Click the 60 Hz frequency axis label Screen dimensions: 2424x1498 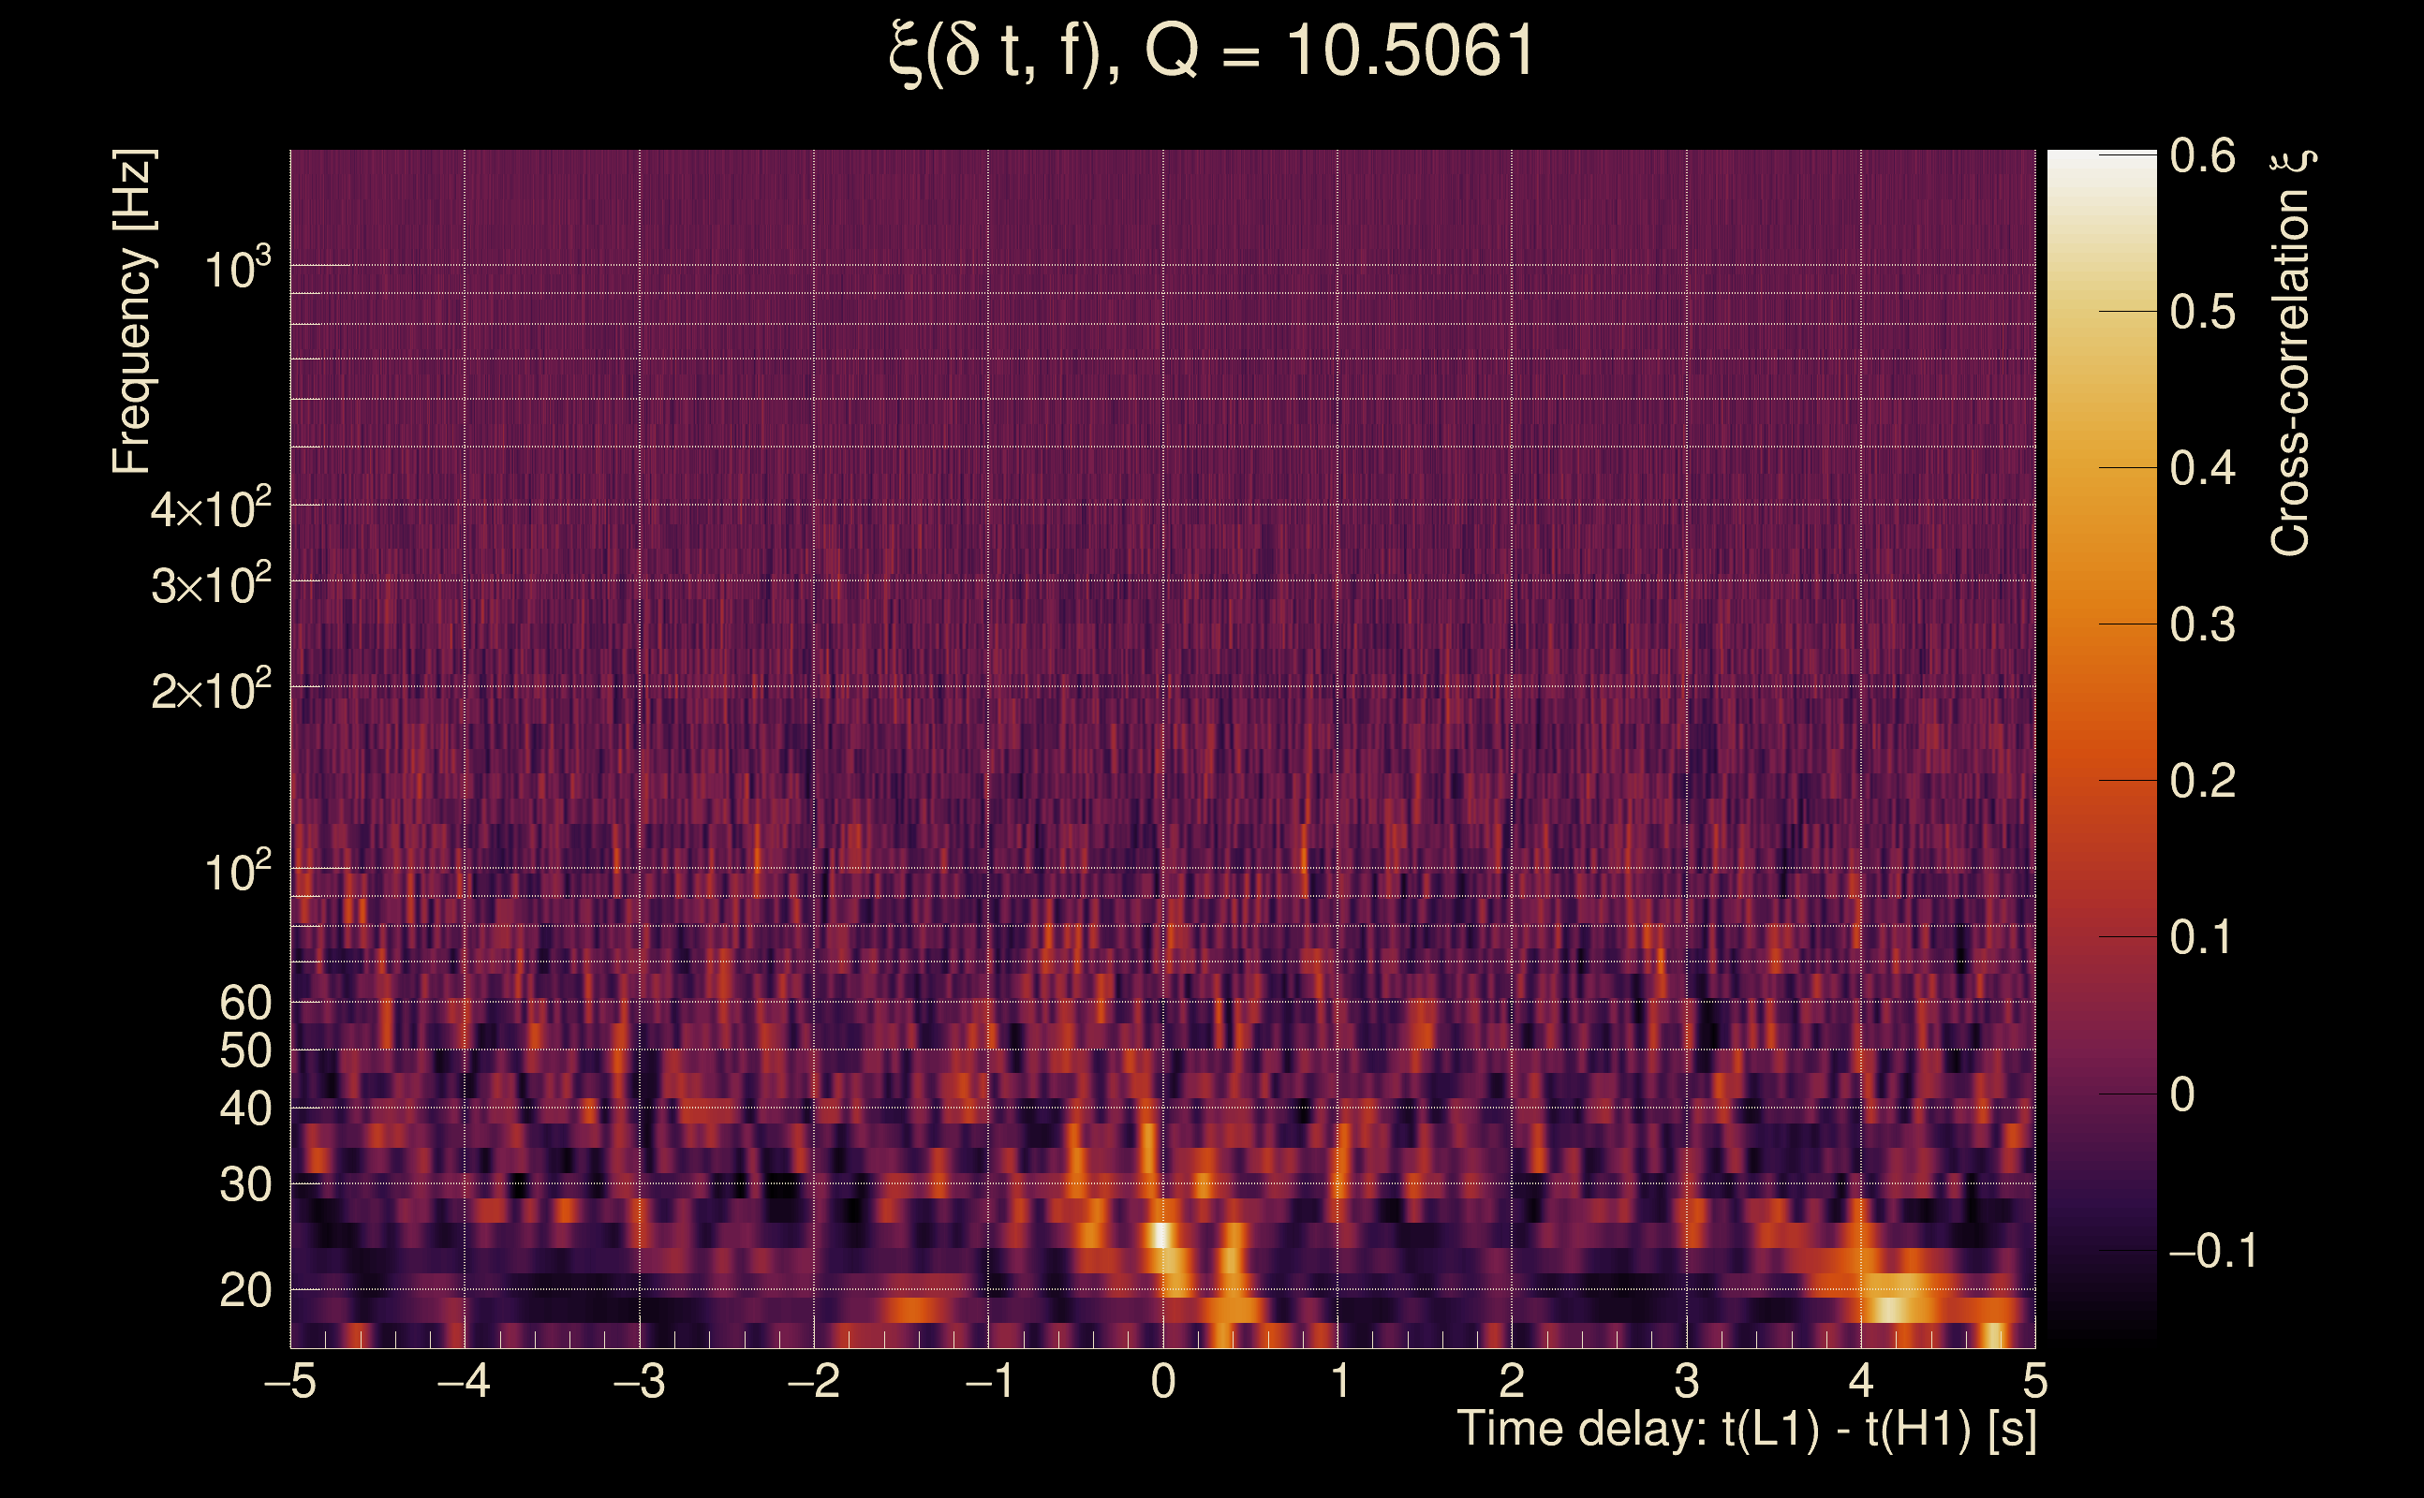[x=244, y=1003]
